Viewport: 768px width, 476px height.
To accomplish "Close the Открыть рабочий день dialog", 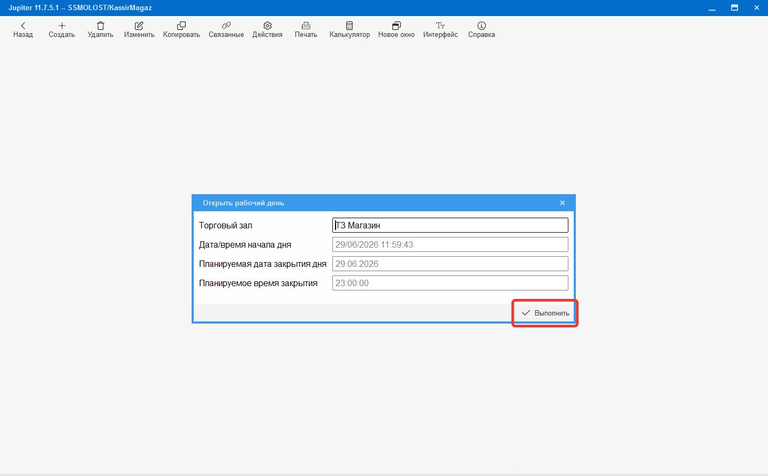I will [562, 203].
